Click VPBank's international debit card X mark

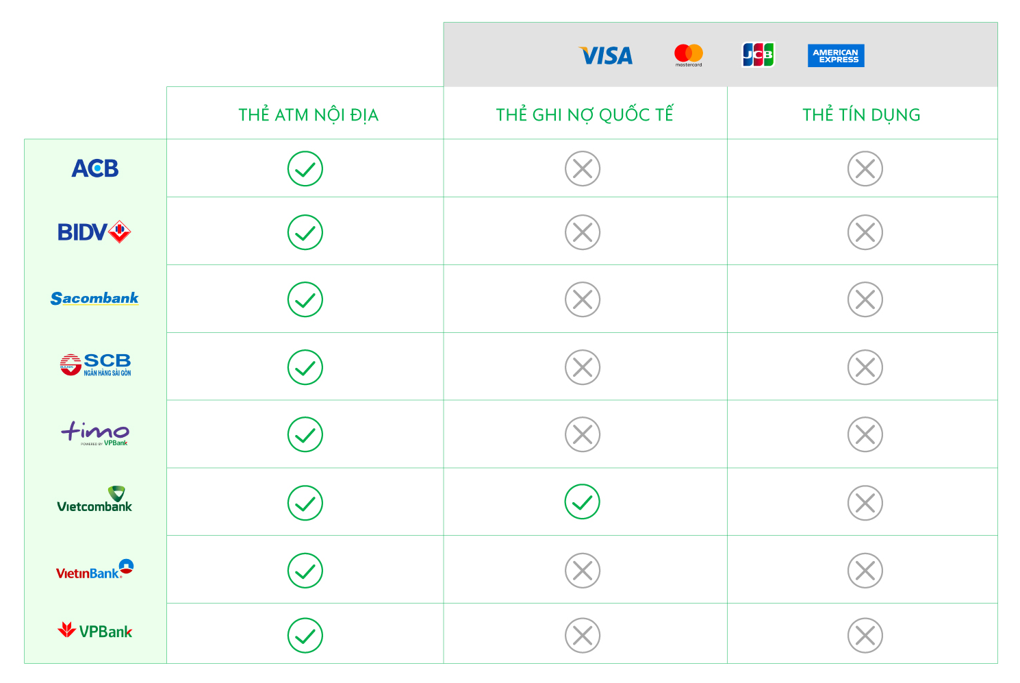(582, 636)
